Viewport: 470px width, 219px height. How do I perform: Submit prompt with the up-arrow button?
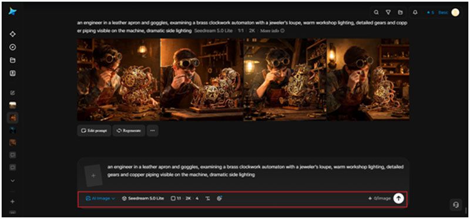pyautogui.click(x=398, y=198)
